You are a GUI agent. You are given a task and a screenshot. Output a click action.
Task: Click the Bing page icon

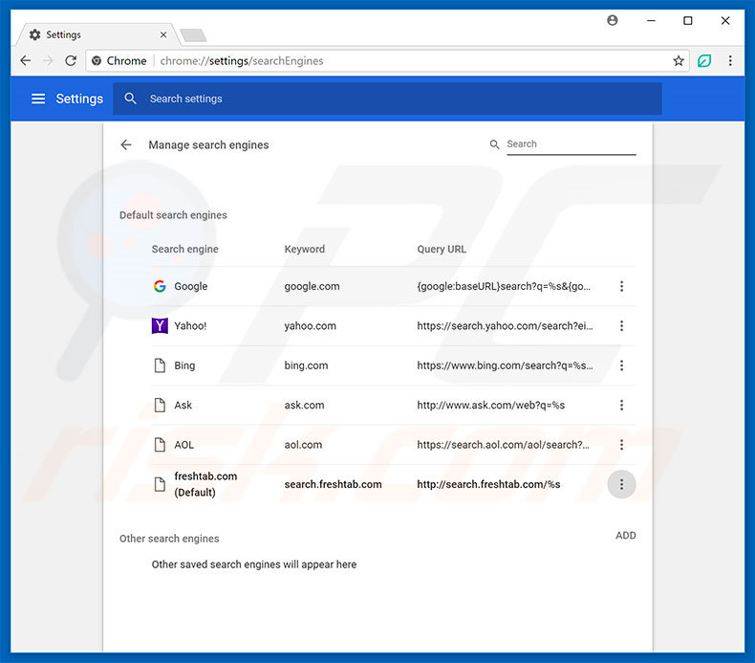[x=160, y=365]
